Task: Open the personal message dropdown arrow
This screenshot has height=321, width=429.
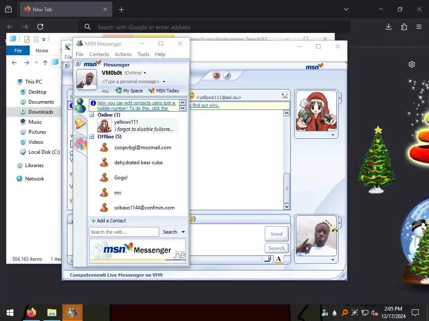Action: 164,82
